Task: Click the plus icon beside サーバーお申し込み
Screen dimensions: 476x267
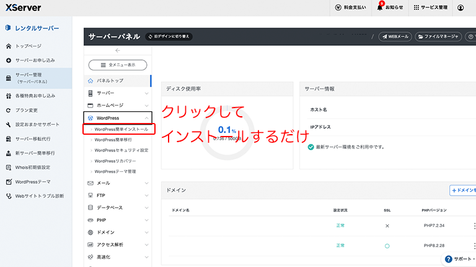Action: 9,60
